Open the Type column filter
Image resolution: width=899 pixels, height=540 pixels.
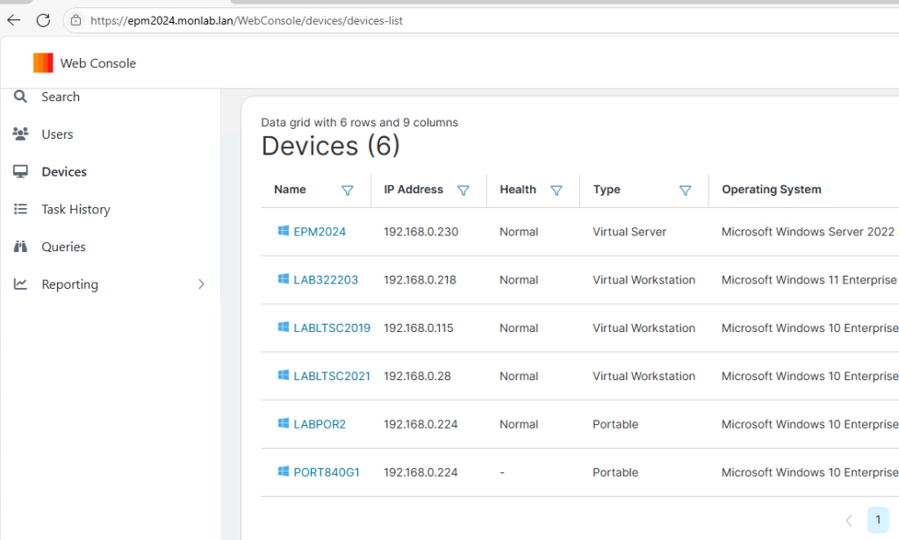686,191
